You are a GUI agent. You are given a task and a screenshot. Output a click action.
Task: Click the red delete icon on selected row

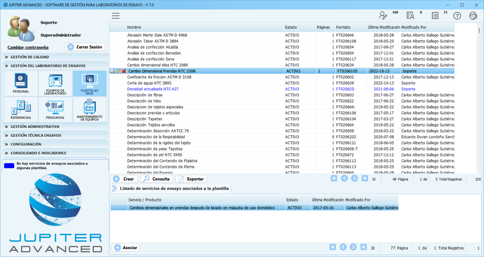(124, 71)
